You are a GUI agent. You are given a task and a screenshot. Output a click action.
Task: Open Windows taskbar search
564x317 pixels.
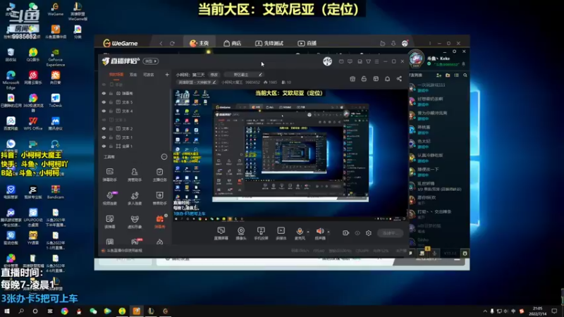click(x=21, y=311)
